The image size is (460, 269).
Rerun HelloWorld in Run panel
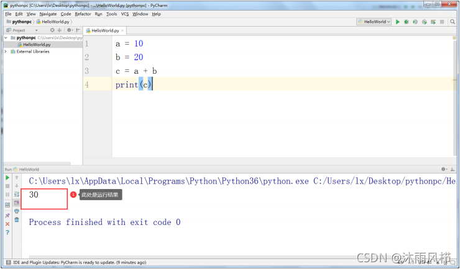click(x=7, y=177)
